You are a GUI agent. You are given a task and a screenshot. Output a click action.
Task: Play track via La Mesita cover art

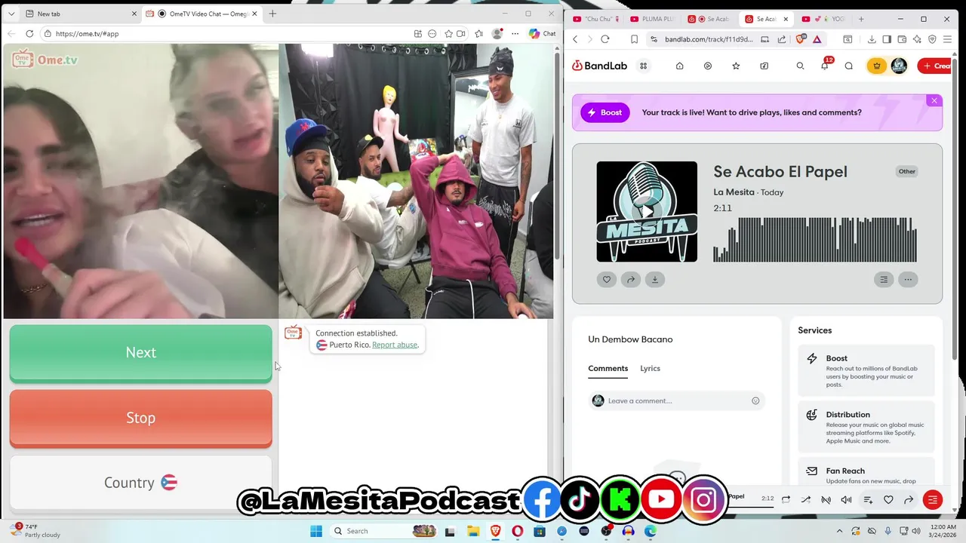[647, 211]
